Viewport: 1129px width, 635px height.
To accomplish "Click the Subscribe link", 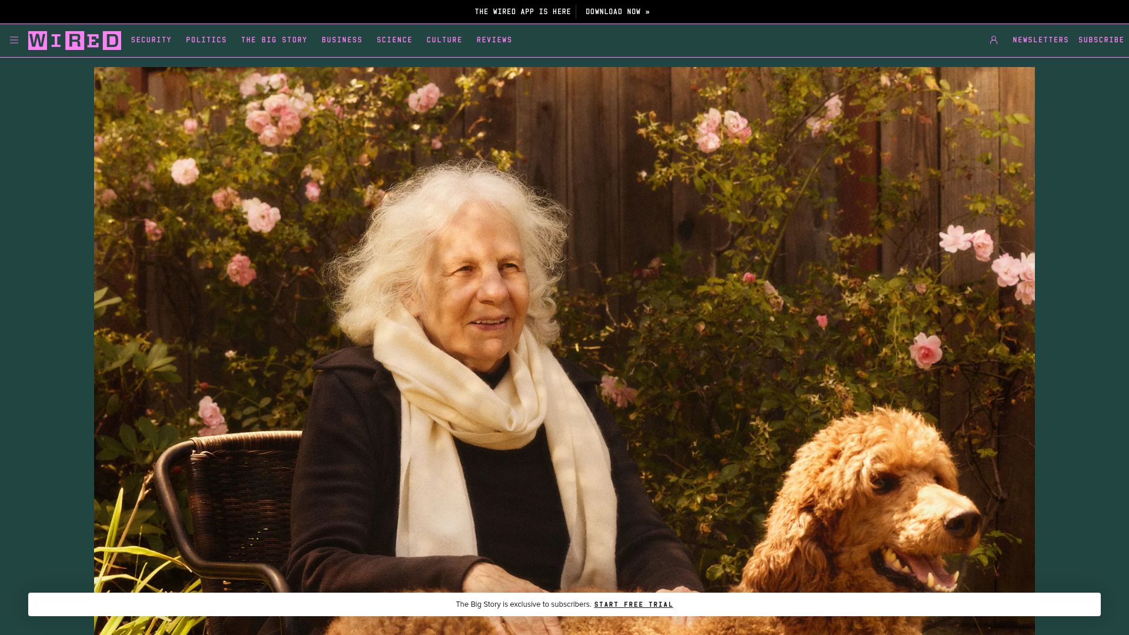I will (1101, 40).
